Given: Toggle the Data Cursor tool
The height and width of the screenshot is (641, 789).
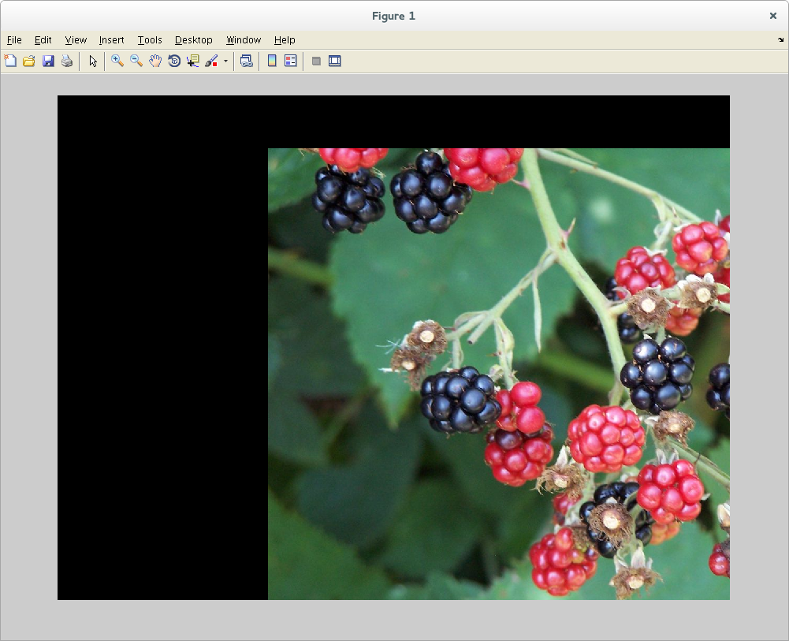Looking at the screenshot, I should [x=193, y=61].
